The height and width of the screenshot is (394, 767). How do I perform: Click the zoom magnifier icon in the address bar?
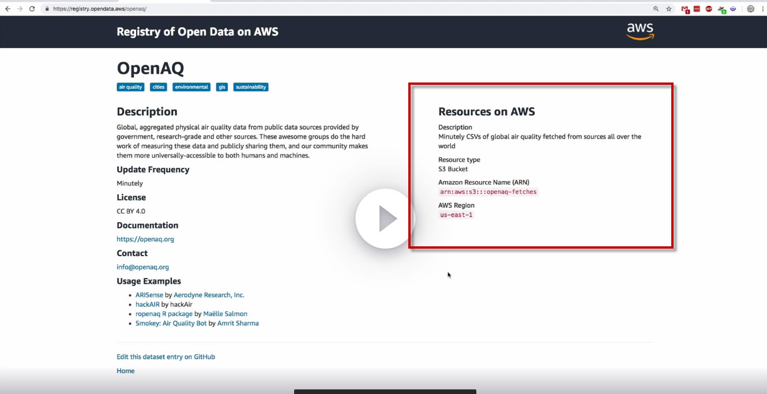point(656,9)
